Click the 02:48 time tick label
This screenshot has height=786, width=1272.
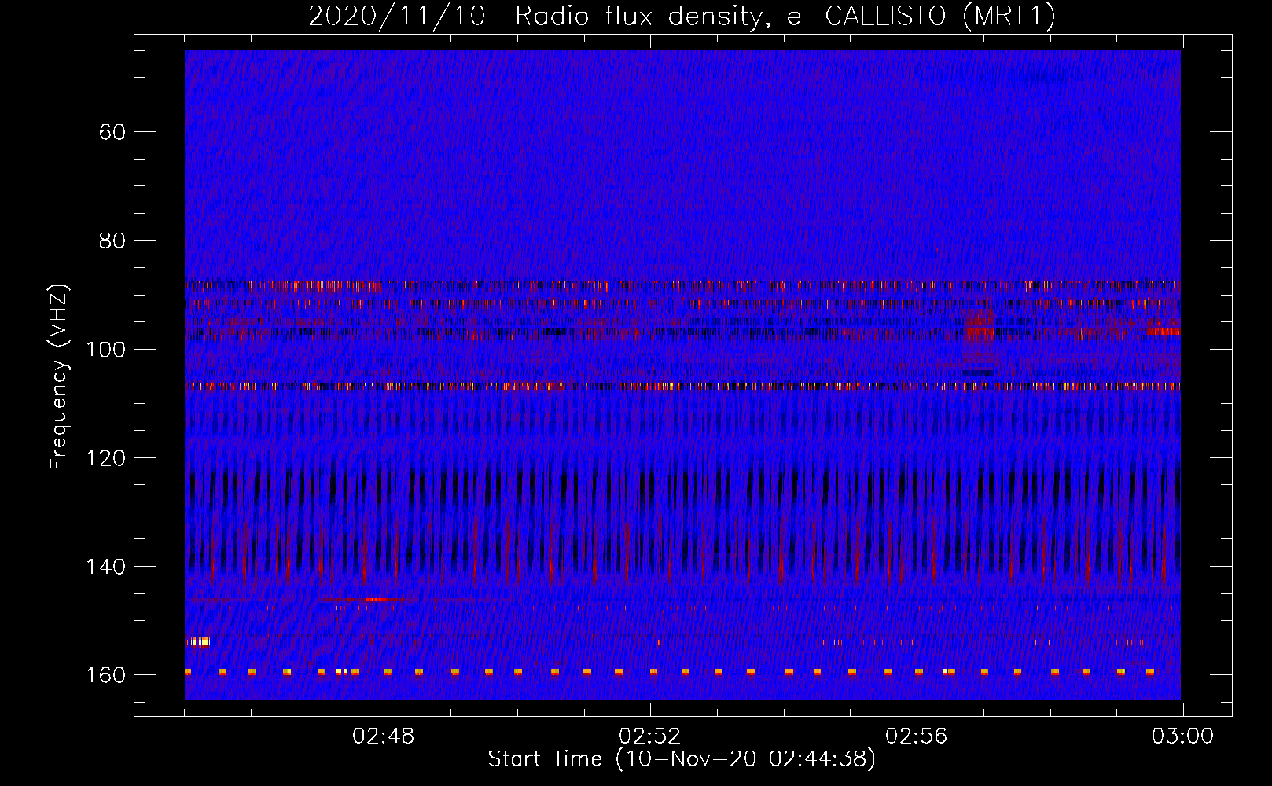384,736
